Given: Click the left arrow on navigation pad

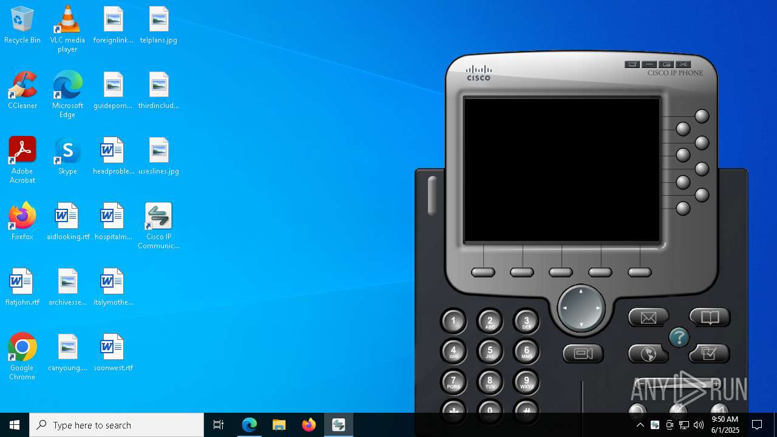Looking at the screenshot, I should point(564,308).
